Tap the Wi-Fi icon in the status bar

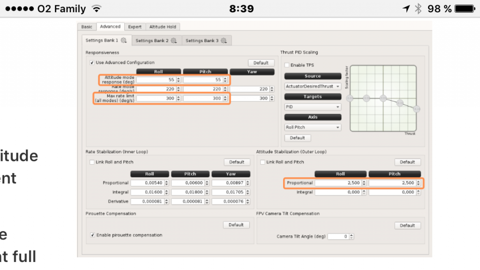(x=97, y=9)
